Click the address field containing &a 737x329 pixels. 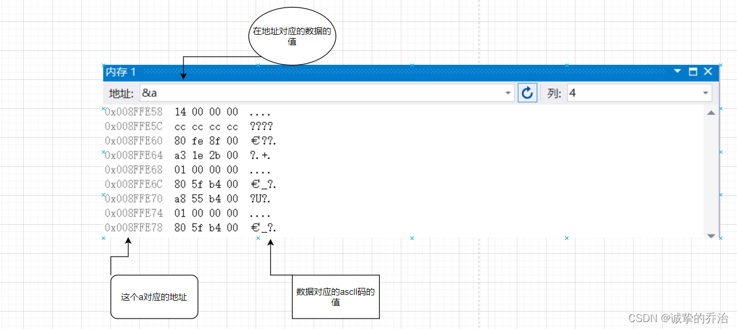[x=326, y=93]
